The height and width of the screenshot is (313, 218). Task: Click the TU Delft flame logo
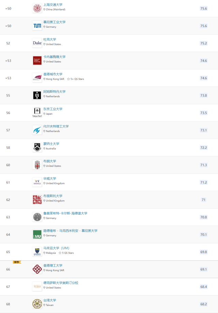click(37, 130)
